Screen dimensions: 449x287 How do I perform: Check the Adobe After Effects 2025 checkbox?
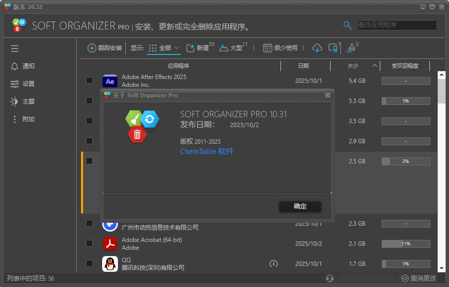pyautogui.click(x=89, y=80)
